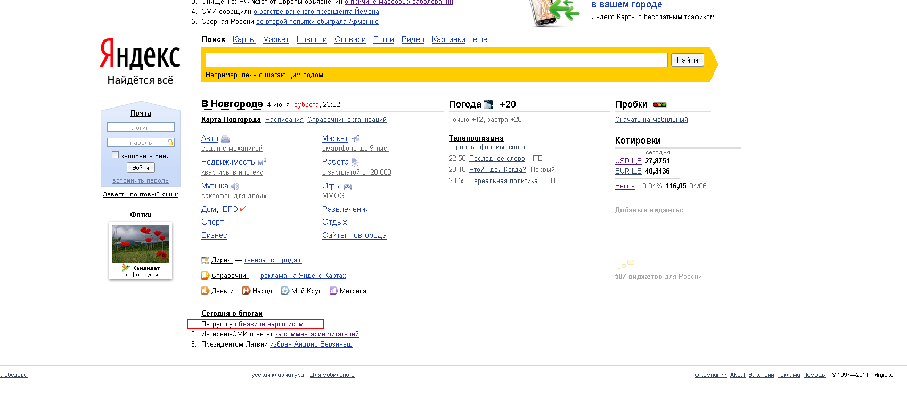907x411 pixels.
Task: Click the red checkmark beside ЕГЭ
Action: [x=243, y=209]
